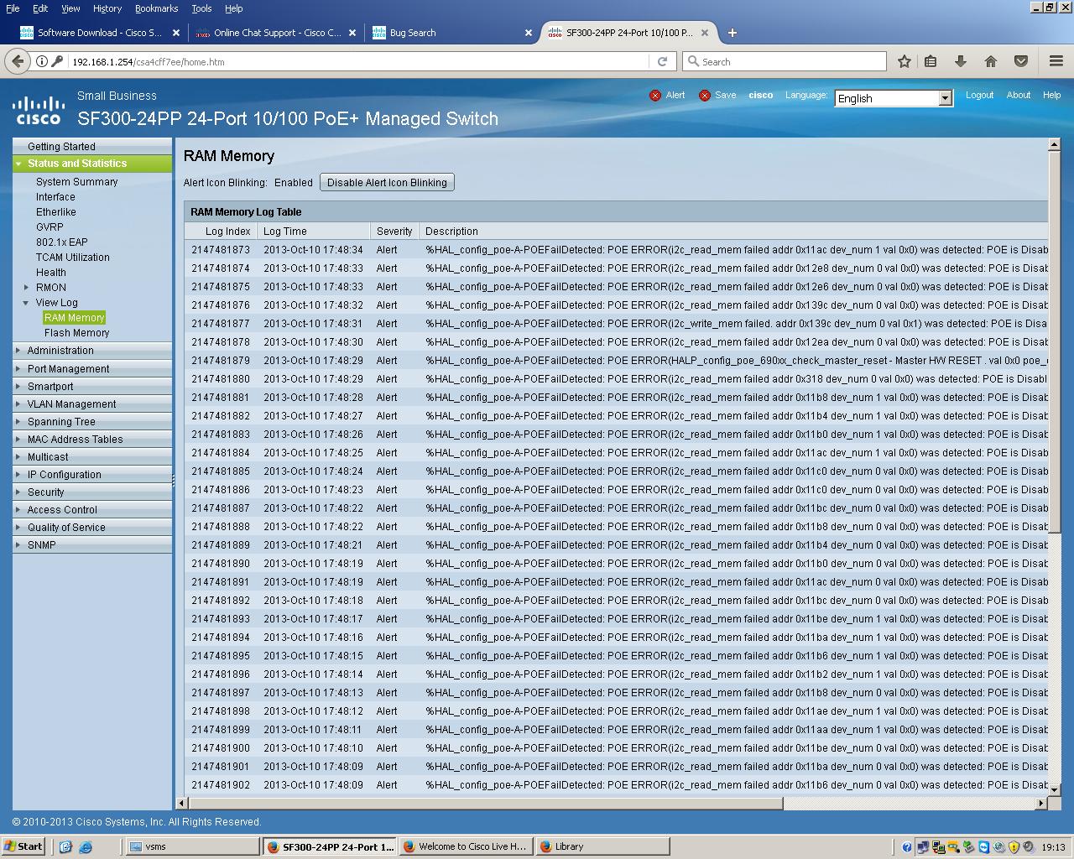
Task: Open the bookmarks list clipboard icon
Action: pos(931,61)
